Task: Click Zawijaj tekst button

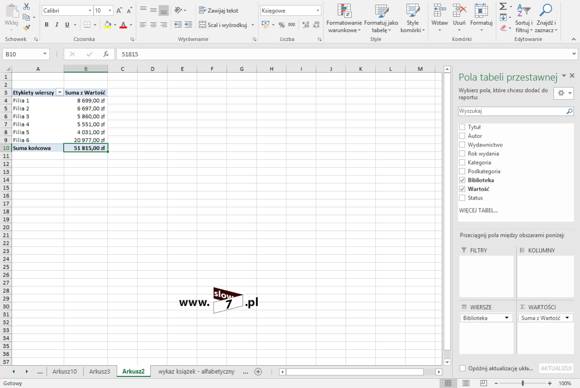Action: 218,10
